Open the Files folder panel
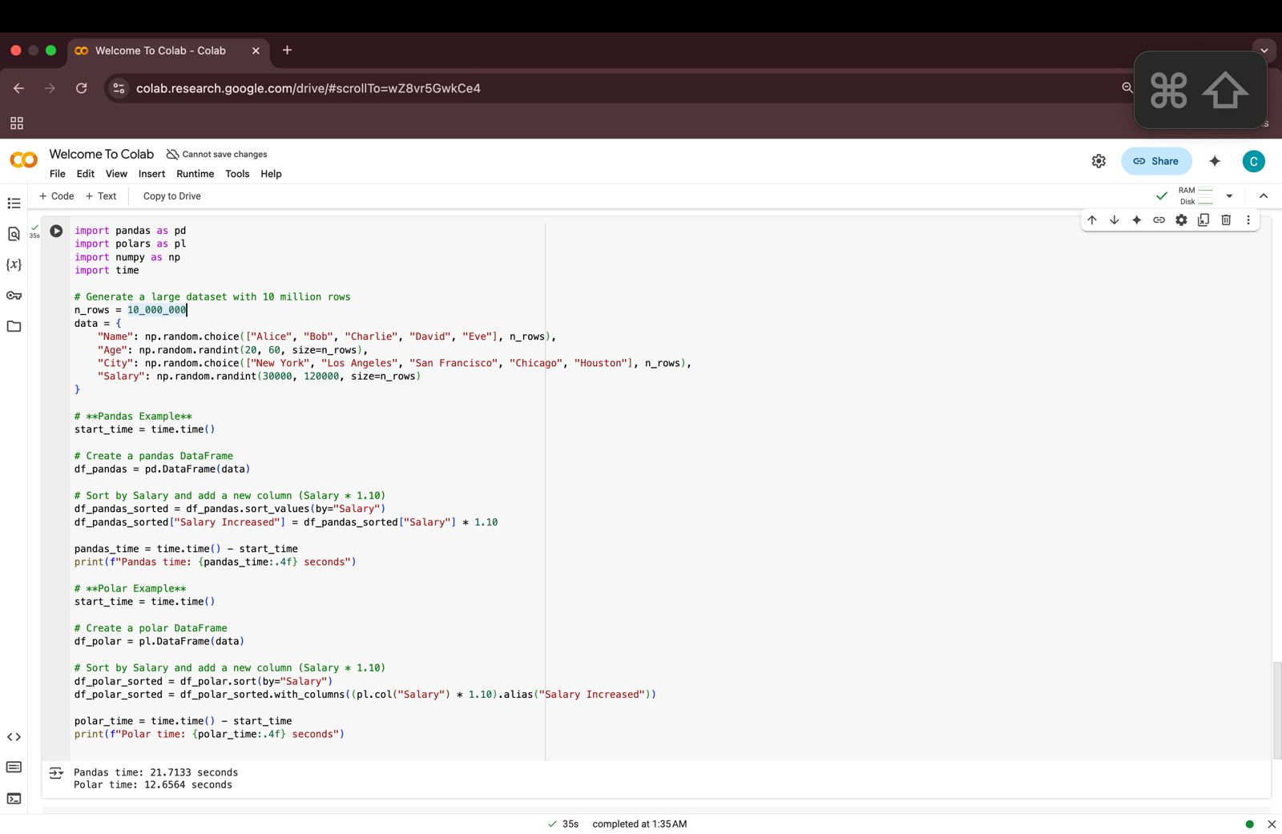The height and width of the screenshot is (834, 1282). click(x=14, y=326)
